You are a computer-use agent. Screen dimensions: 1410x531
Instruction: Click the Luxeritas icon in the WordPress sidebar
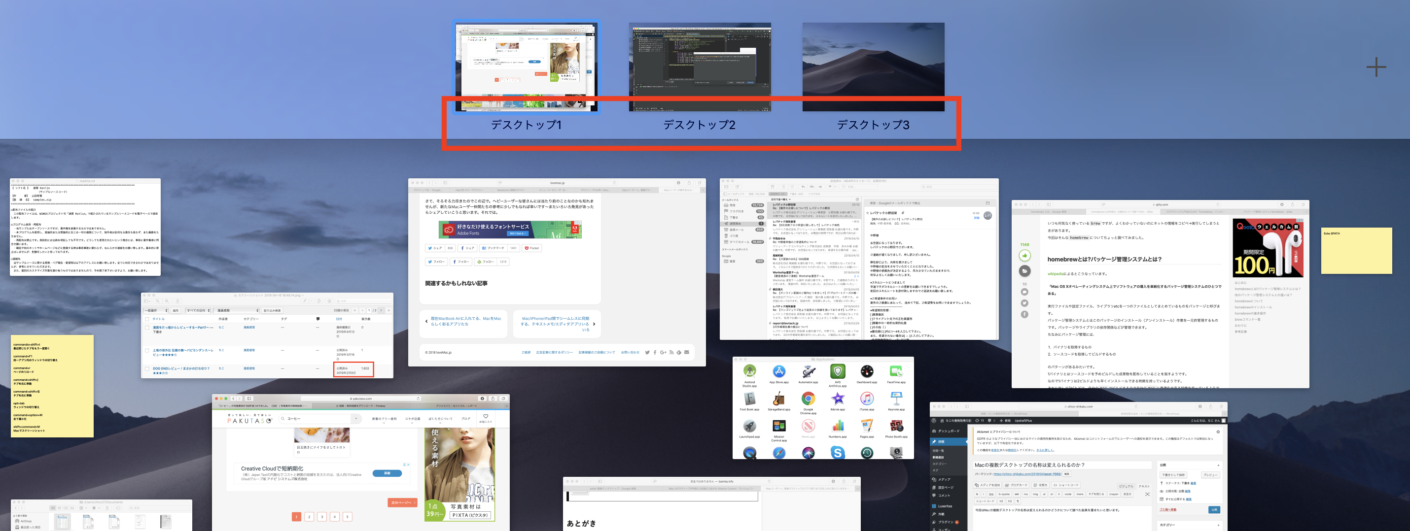[x=934, y=506]
